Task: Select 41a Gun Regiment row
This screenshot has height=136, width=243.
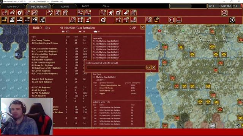Action: point(60,57)
